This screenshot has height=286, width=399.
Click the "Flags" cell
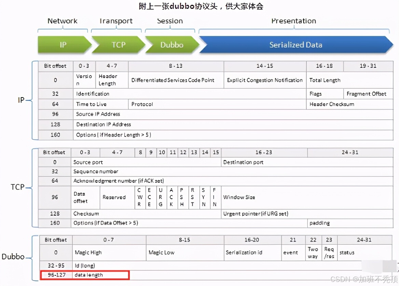pyautogui.click(x=325, y=94)
